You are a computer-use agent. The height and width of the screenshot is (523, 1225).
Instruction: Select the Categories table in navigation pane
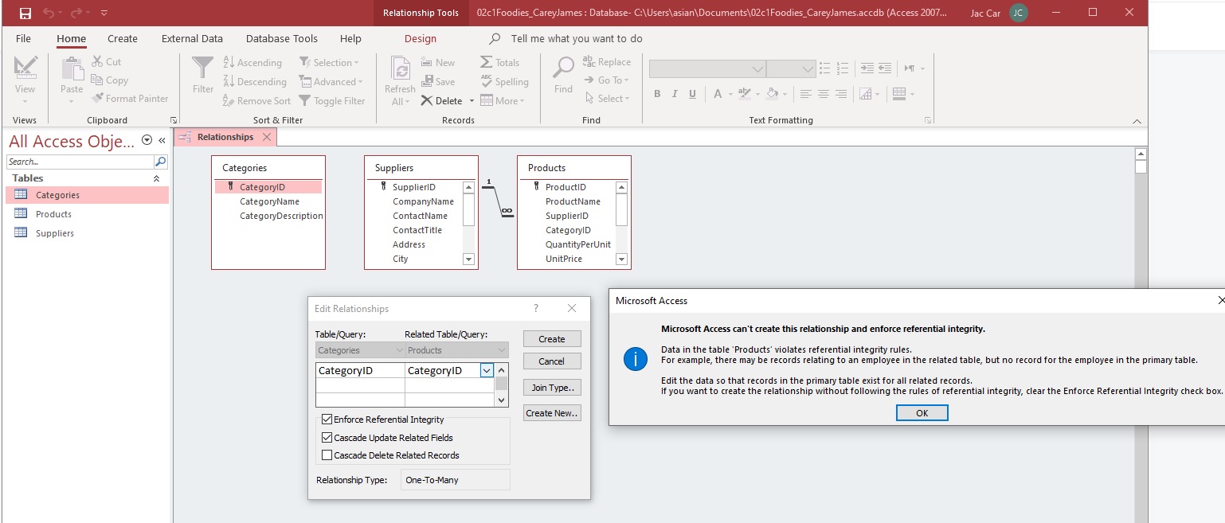point(86,195)
